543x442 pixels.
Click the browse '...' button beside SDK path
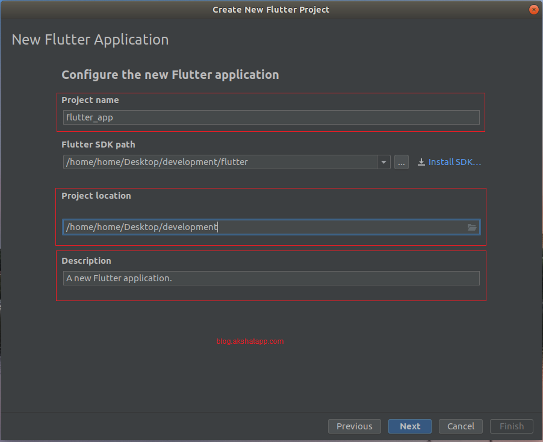(x=401, y=161)
